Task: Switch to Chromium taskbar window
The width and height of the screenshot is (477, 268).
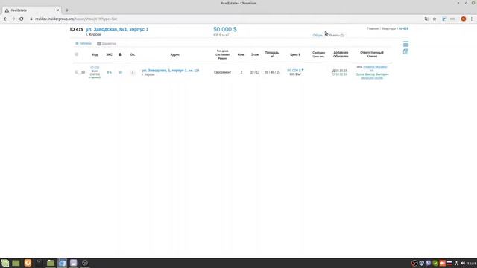Action: pos(62,263)
